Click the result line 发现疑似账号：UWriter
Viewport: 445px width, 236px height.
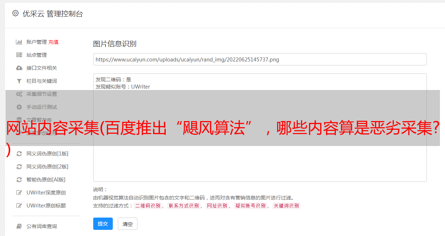[x=123, y=87]
